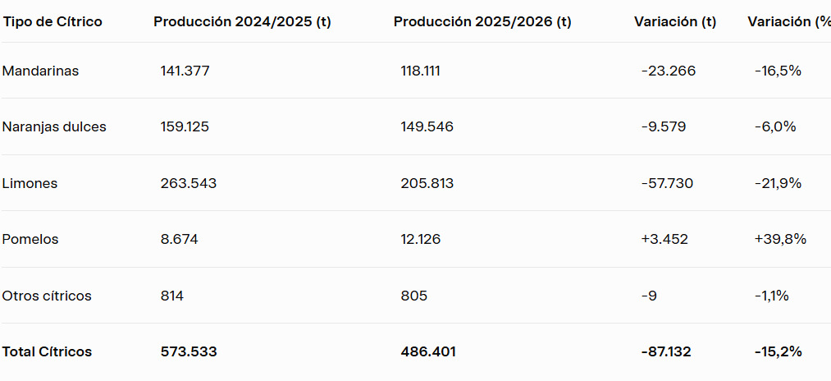Select the 'Limones' row label
Screen dimensions: 831x381
coord(30,183)
